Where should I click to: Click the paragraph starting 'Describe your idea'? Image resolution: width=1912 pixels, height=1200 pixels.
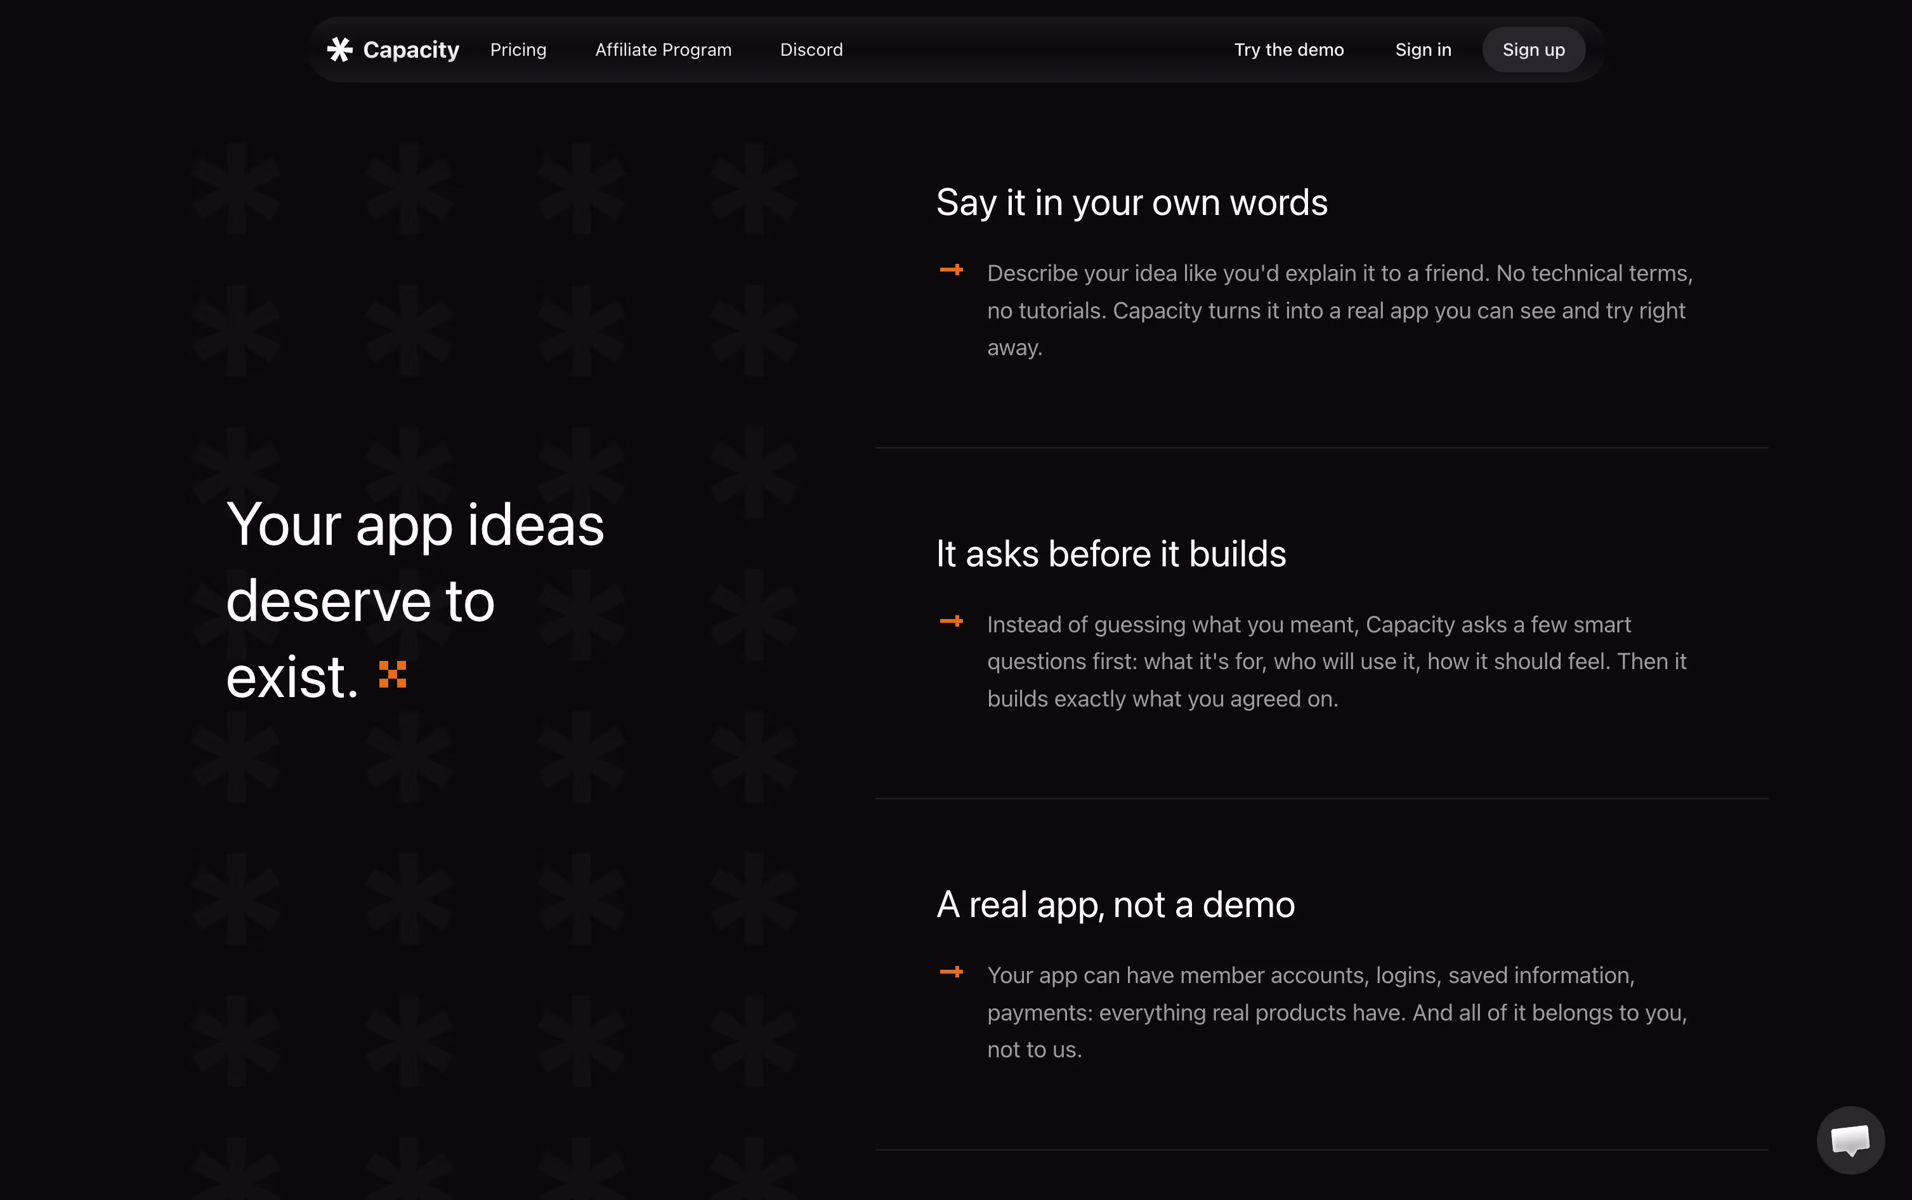pos(1340,310)
